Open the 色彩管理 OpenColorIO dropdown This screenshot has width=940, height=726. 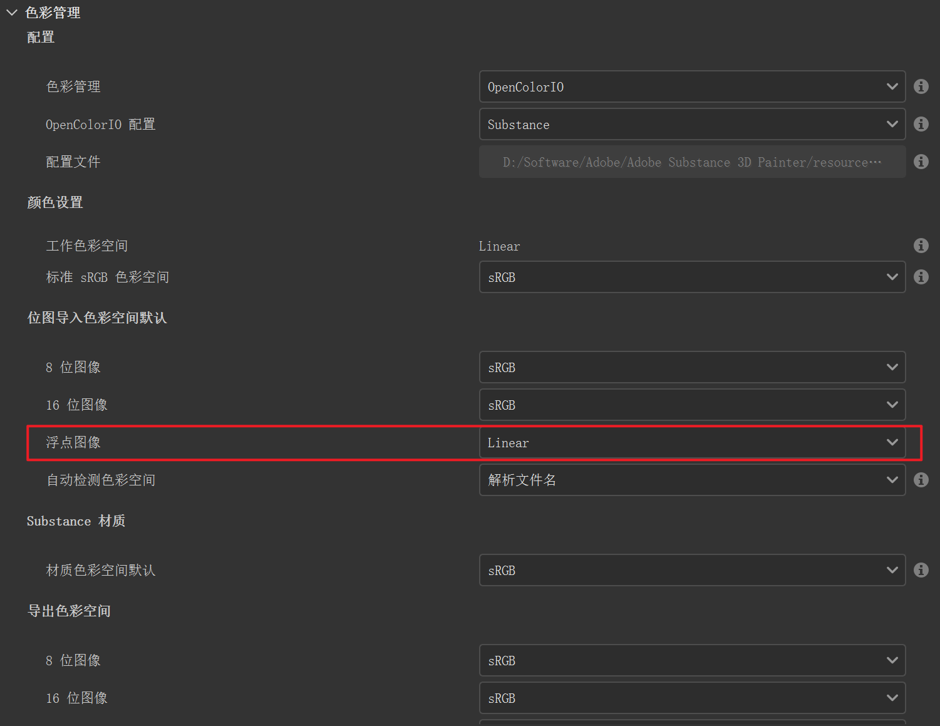(x=692, y=86)
